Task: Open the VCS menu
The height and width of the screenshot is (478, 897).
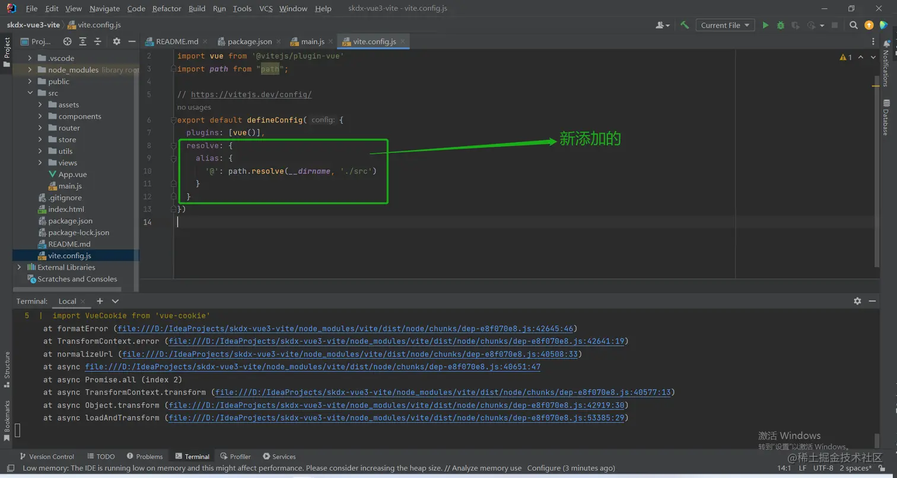Action: click(x=266, y=8)
